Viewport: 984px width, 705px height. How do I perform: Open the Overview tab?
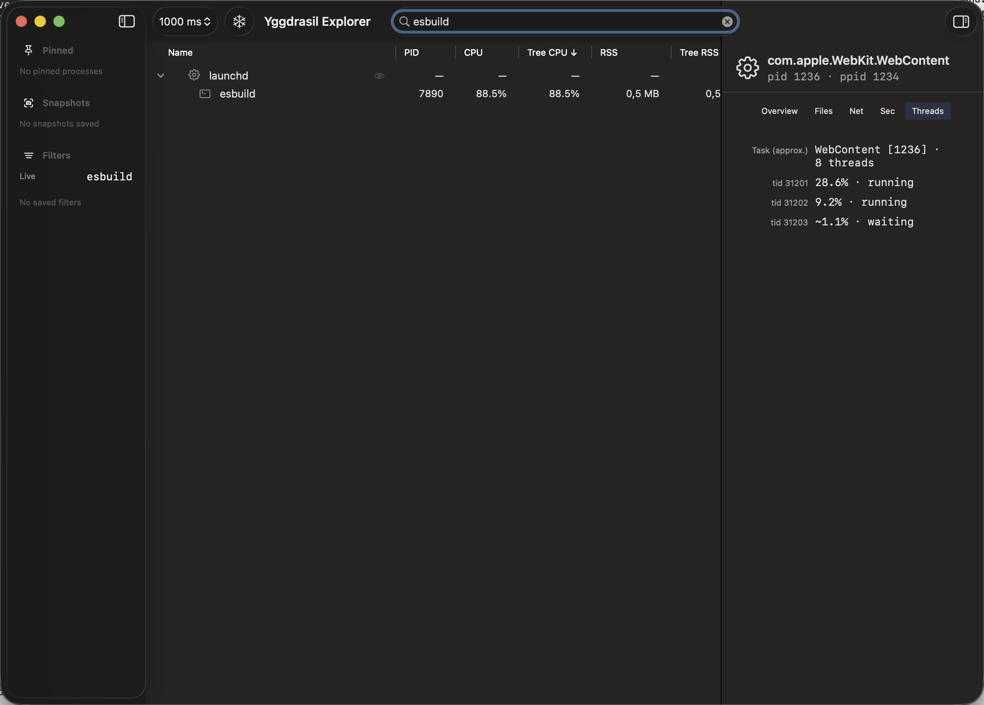tap(779, 111)
